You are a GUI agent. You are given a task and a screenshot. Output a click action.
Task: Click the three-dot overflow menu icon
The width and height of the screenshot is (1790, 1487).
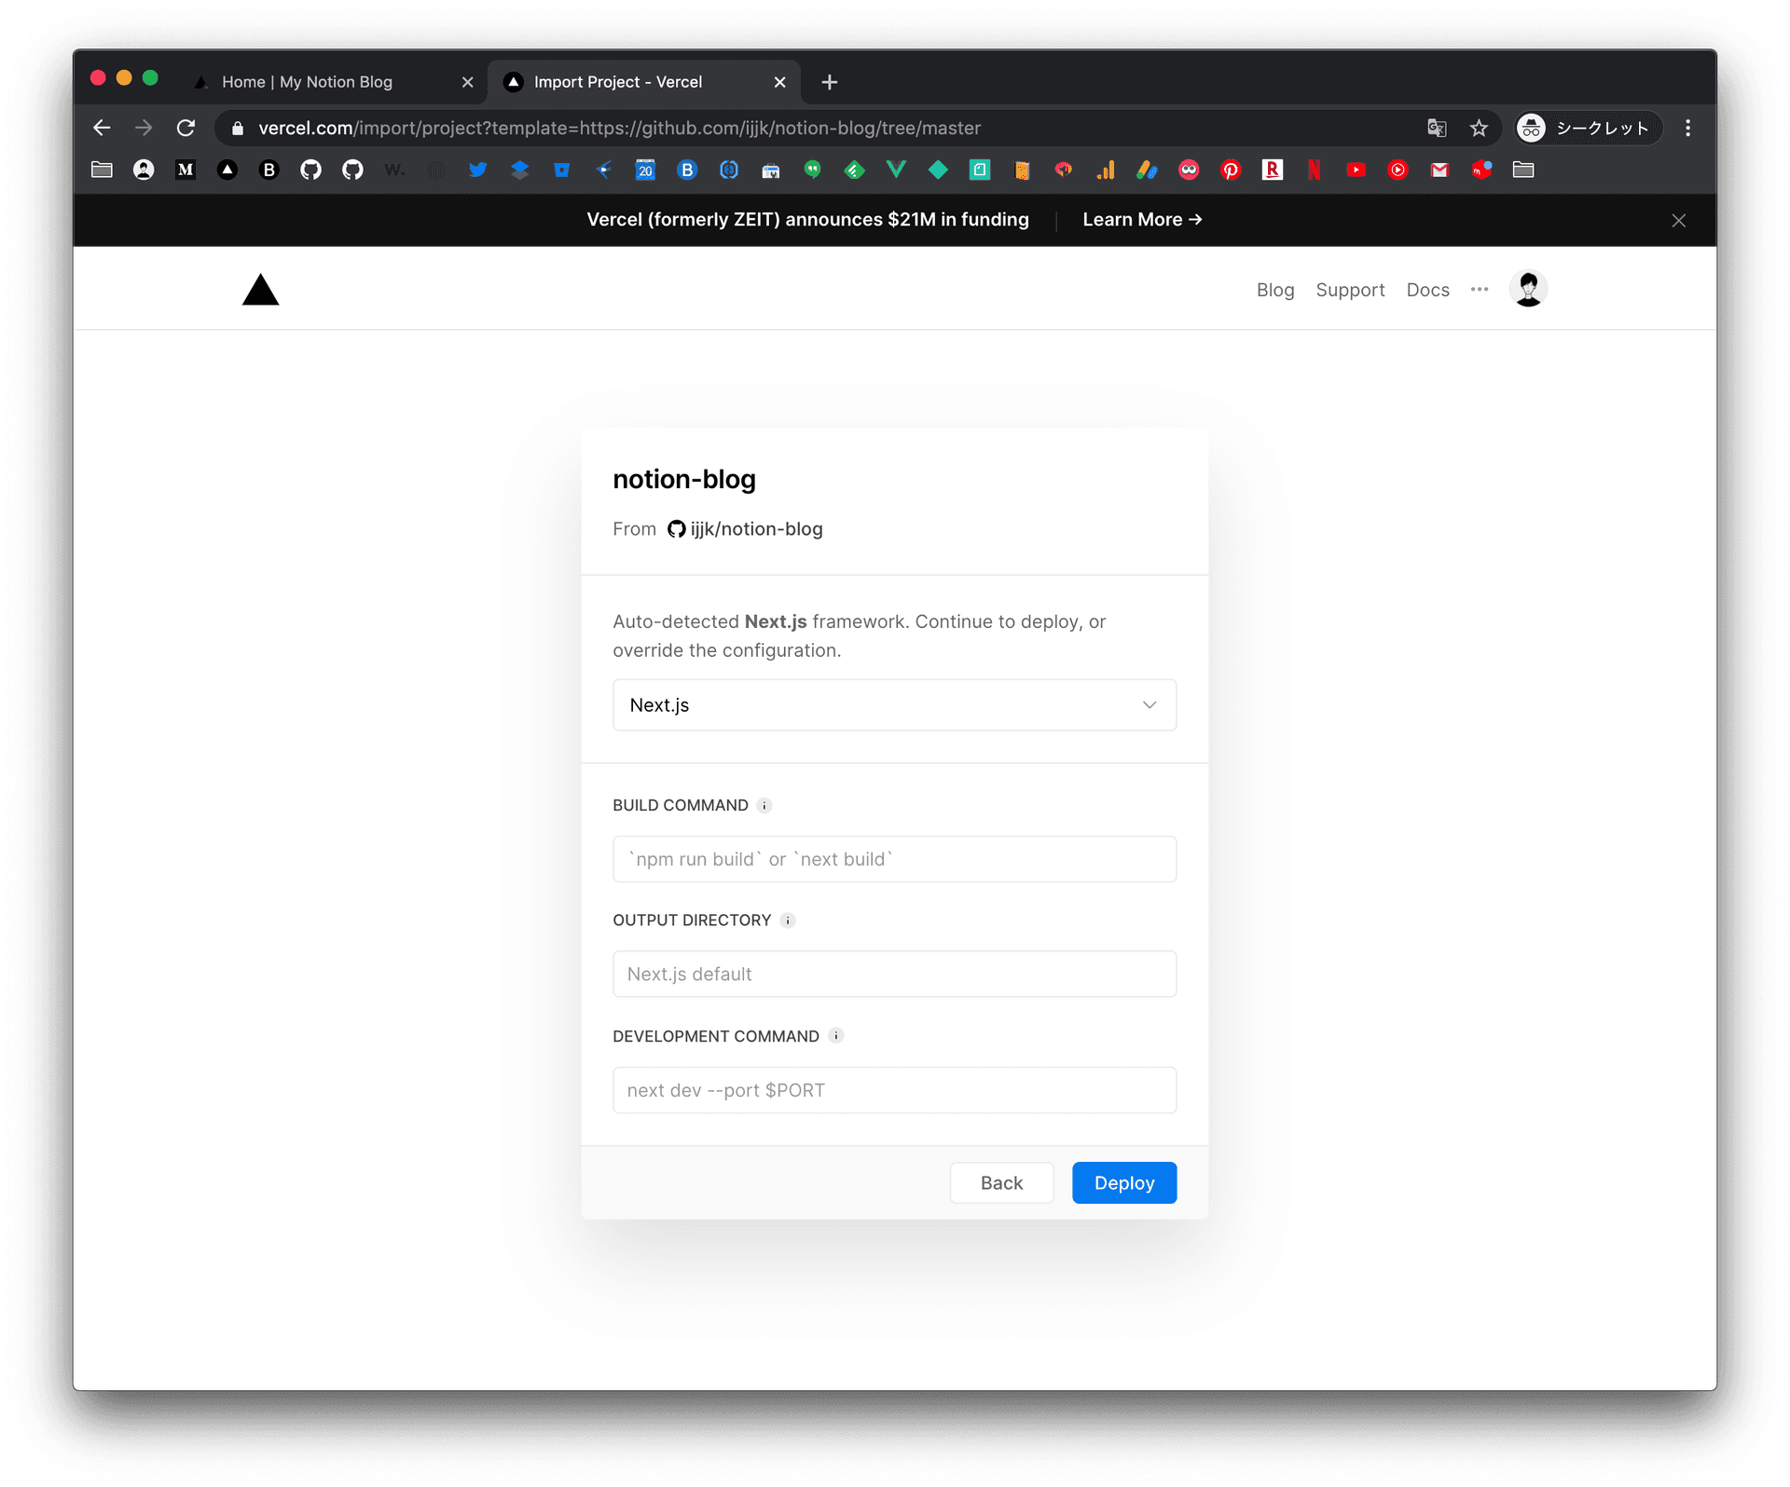pyautogui.click(x=1480, y=290)
